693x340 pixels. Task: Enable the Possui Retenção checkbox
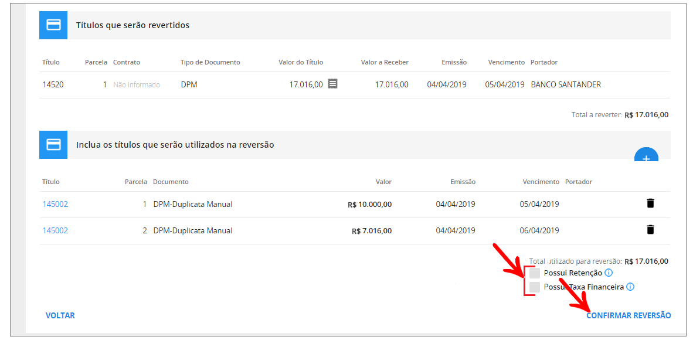[534, 273]
